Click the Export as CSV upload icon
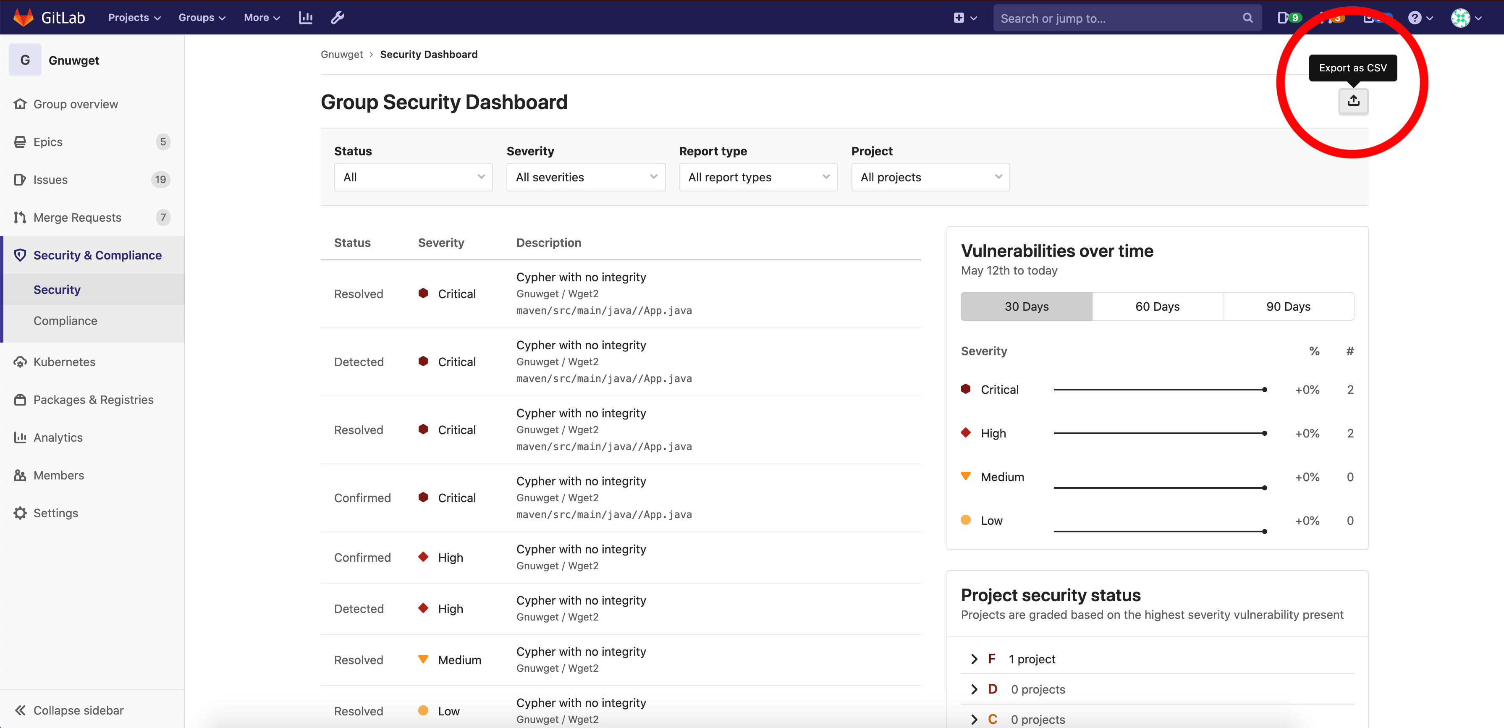Image resolution: width=1504 pixels, height=728 pixels. (x=1353, y=101)
